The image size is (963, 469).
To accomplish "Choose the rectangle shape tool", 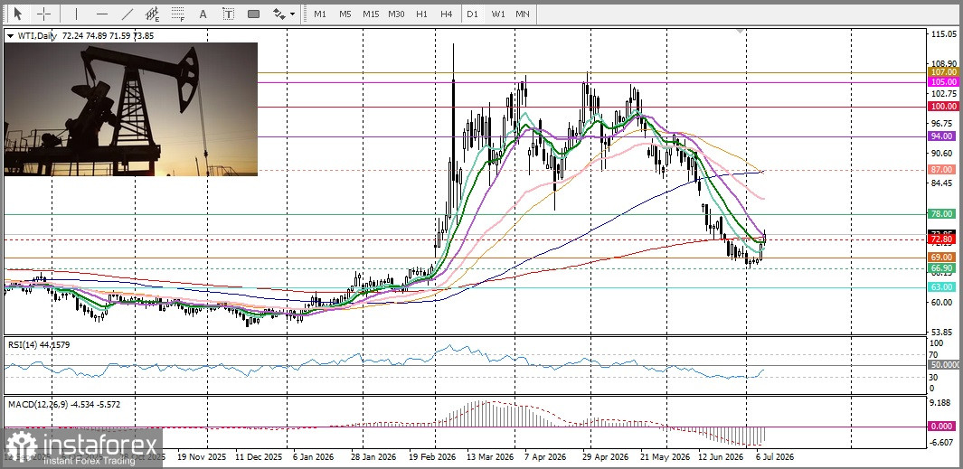I will tap(254, 14).
